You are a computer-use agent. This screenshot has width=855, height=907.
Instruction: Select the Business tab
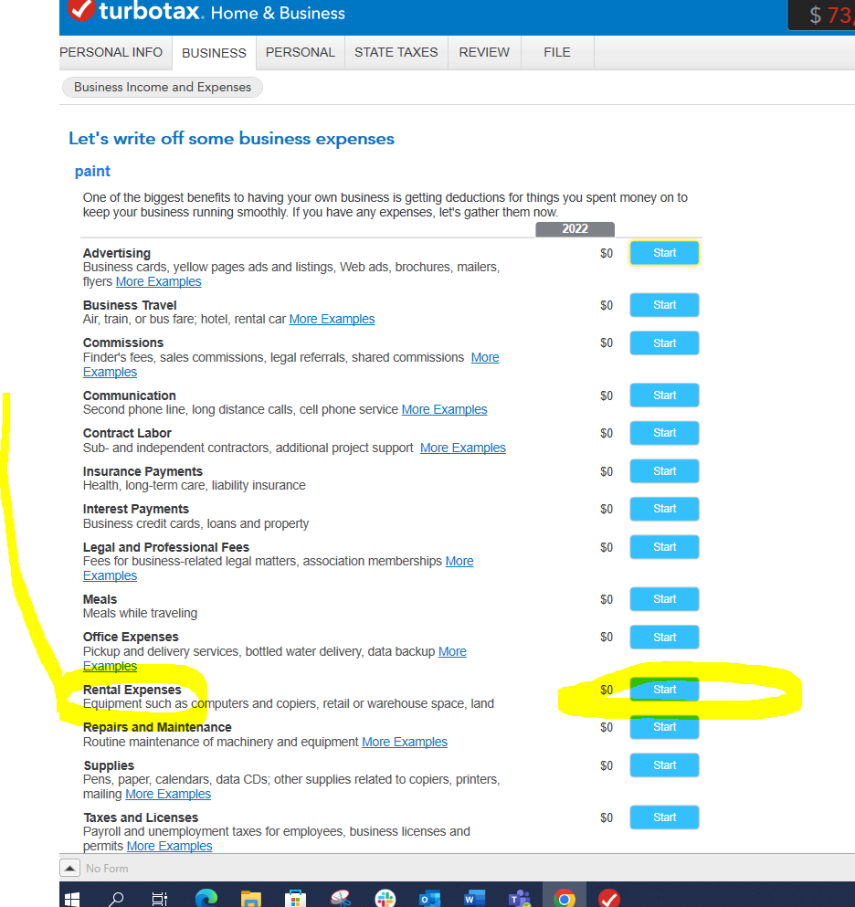click(214, 53)
